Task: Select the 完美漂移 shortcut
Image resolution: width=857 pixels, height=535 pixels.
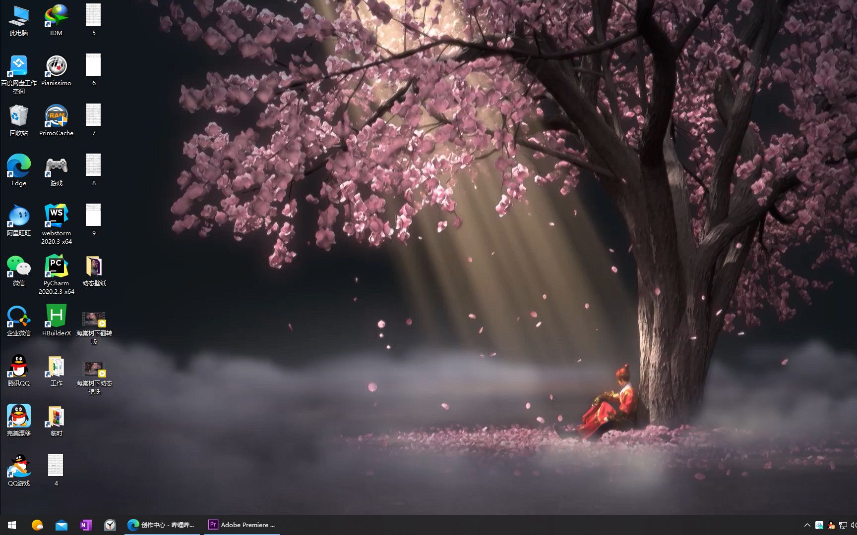Action: [x=19, y=421]
